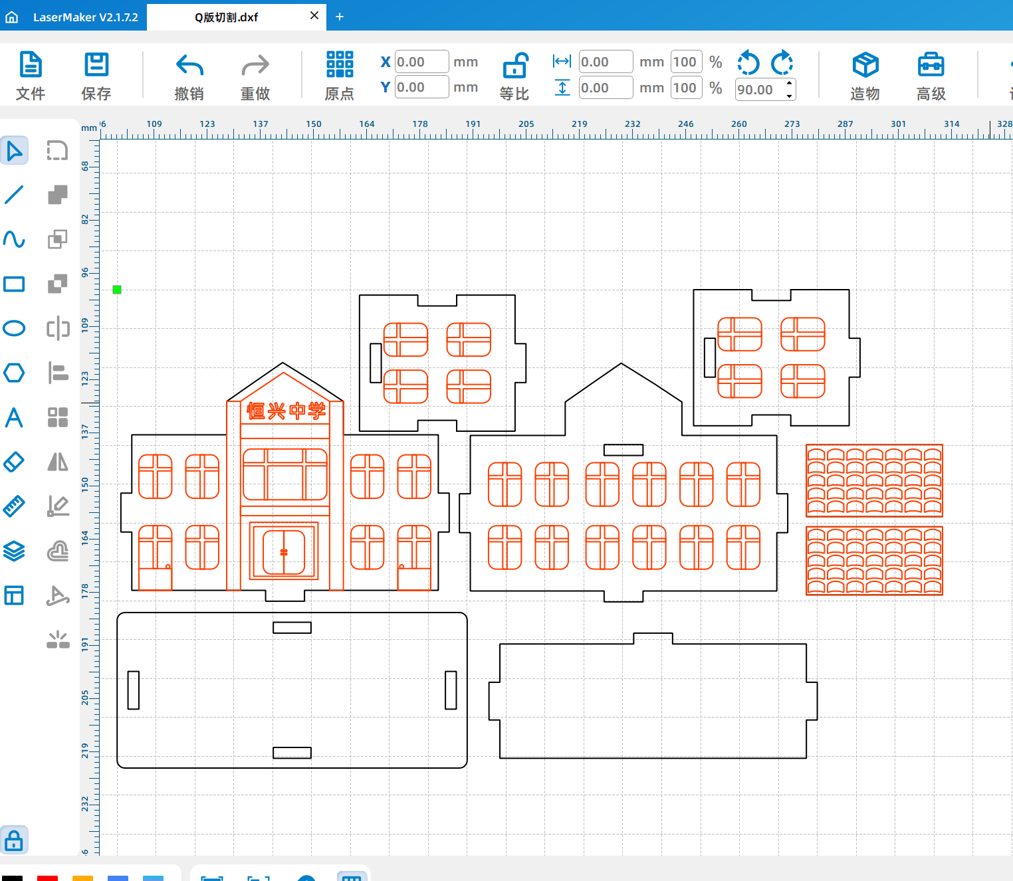1013x881 pixels.
Task: Increase the rotation angle with up arrow
Action: pos(789,83)
